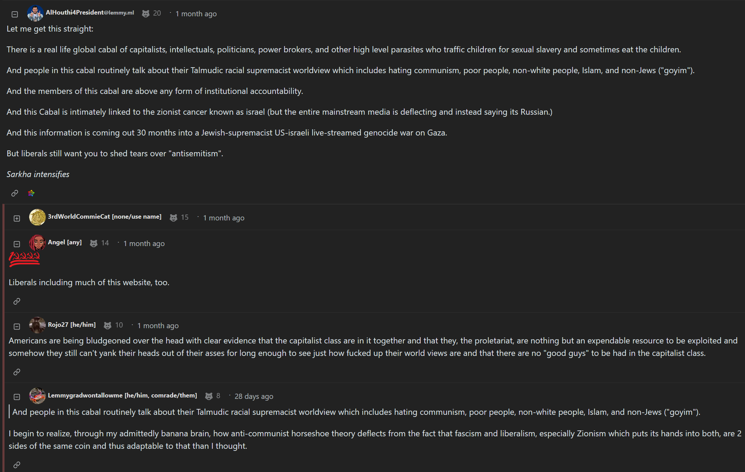Collapse AlHouthi4President's comment thread
This screenshot has width=745, height=472.
[x=15, y=14]
